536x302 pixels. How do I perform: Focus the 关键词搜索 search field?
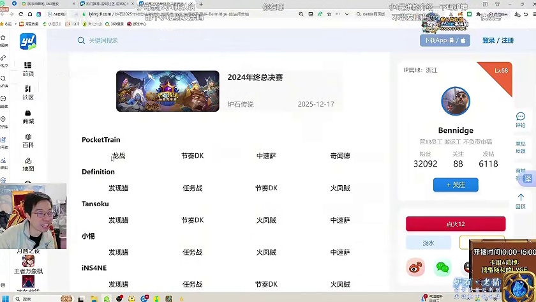point(103,40)
